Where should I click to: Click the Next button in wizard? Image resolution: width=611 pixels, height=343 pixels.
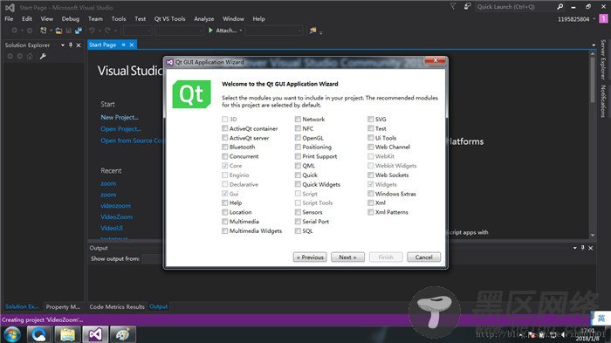(347, 257)
